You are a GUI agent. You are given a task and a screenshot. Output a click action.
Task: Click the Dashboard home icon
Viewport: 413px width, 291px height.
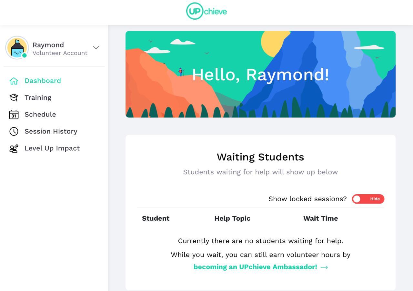tap(14, 81)
